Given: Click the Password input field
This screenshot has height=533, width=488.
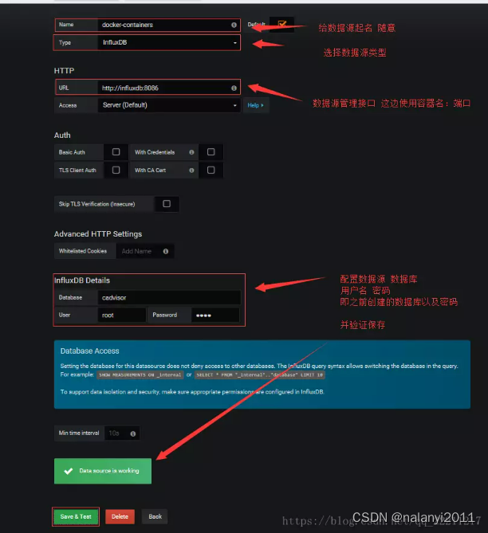Looking at the screenshot, I should [x=215, y=315].
